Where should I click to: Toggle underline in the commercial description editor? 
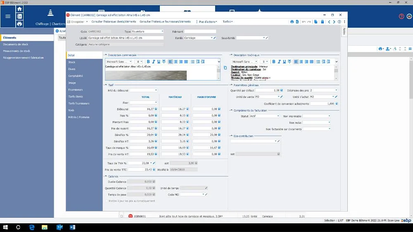(159, 62)
